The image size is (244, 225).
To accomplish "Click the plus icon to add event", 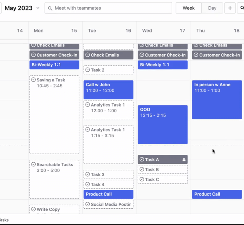I will 230,8.
